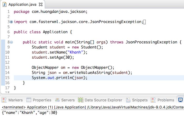Open the Servers view tab
The width and height of the screenshot is (184, 117).
[x=65, y=100]
